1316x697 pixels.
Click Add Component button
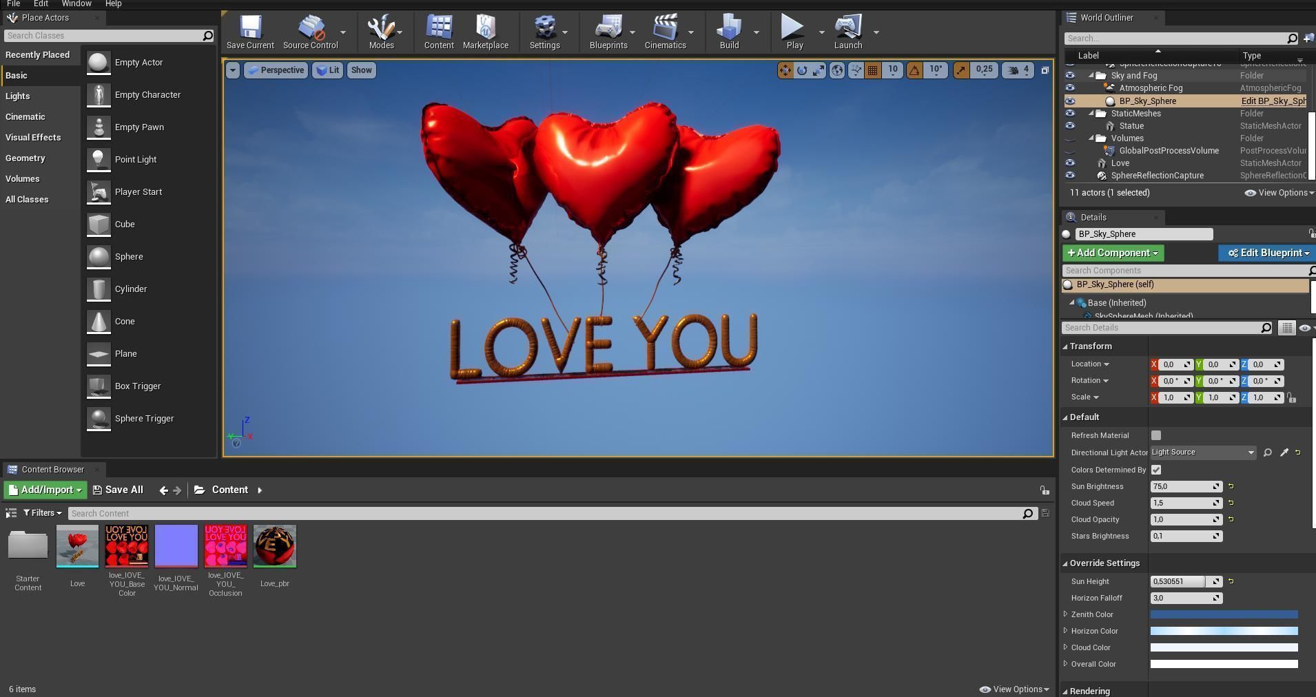[1113, 253]
